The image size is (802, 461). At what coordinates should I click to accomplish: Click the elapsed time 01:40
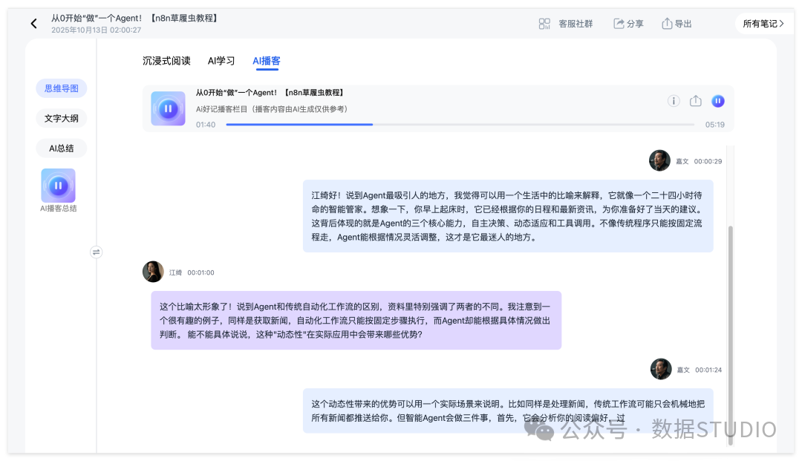tap(206, 125)
